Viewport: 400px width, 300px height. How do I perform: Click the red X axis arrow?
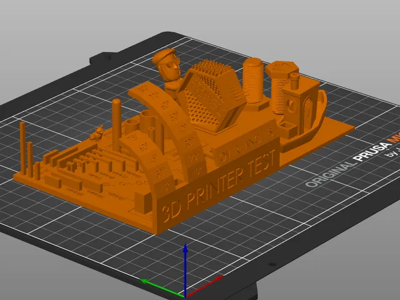pos(204,286)
